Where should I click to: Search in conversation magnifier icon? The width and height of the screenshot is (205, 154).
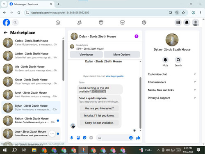pyautogui.click(x=178, y=60)
